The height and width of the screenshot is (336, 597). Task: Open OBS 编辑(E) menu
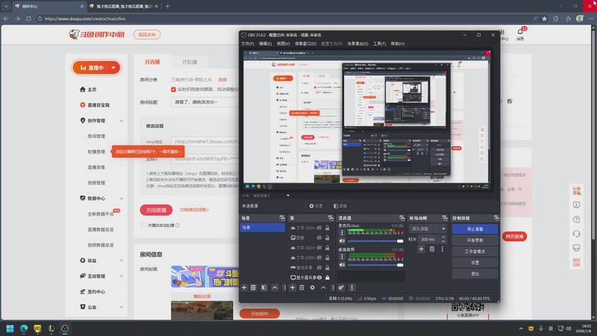coord(265,44)
